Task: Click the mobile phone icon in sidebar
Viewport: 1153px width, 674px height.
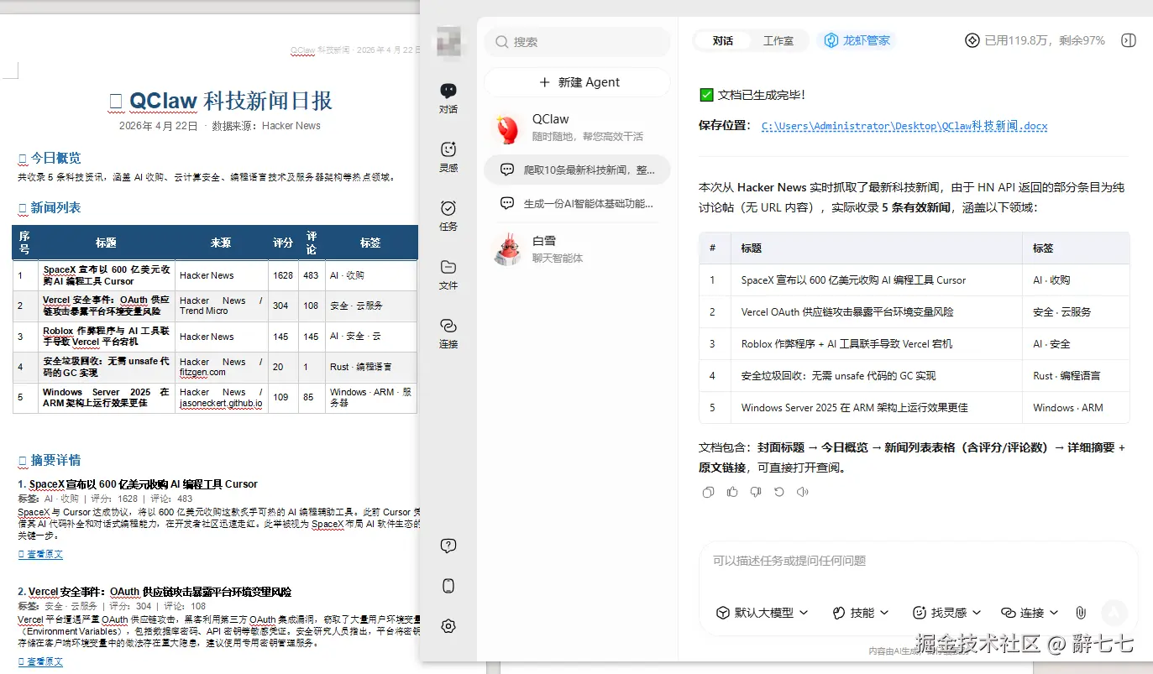Action: (x=448, y=586)
